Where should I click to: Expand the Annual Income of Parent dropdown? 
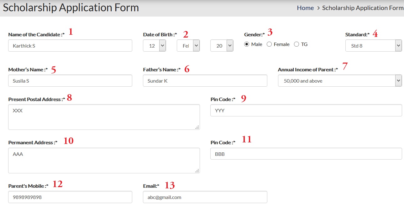pos(340,81)
